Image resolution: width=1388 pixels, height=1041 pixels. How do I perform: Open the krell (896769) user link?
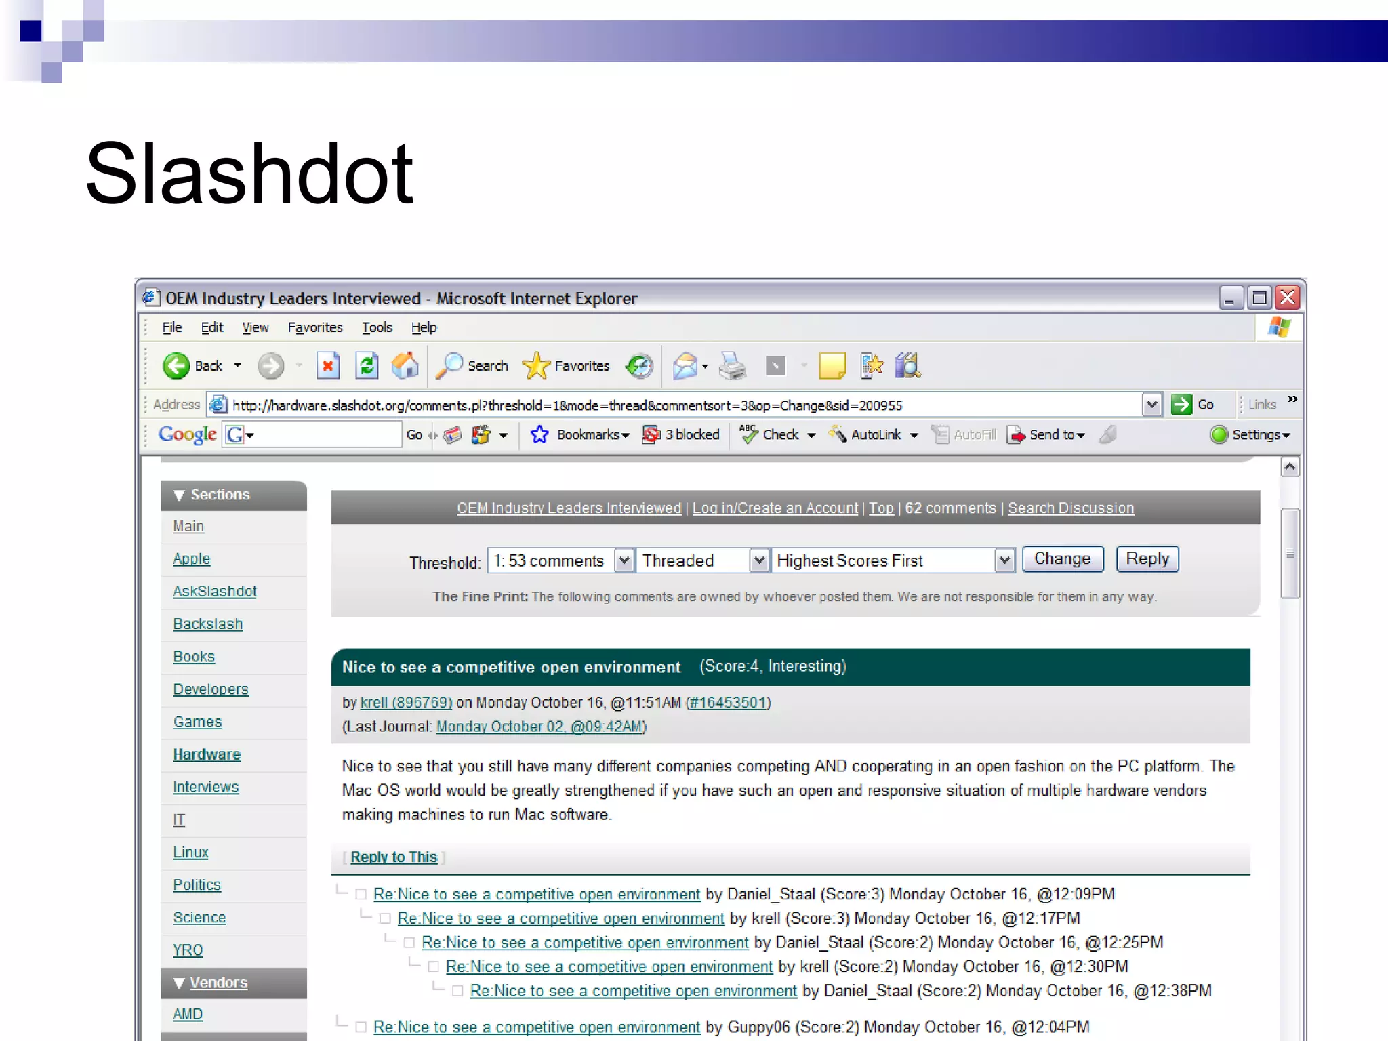point(406,702)
